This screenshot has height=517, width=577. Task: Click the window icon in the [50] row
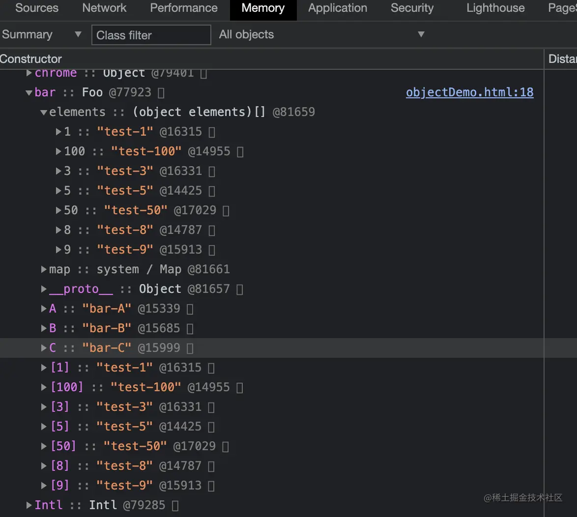[x=226, y=447]
